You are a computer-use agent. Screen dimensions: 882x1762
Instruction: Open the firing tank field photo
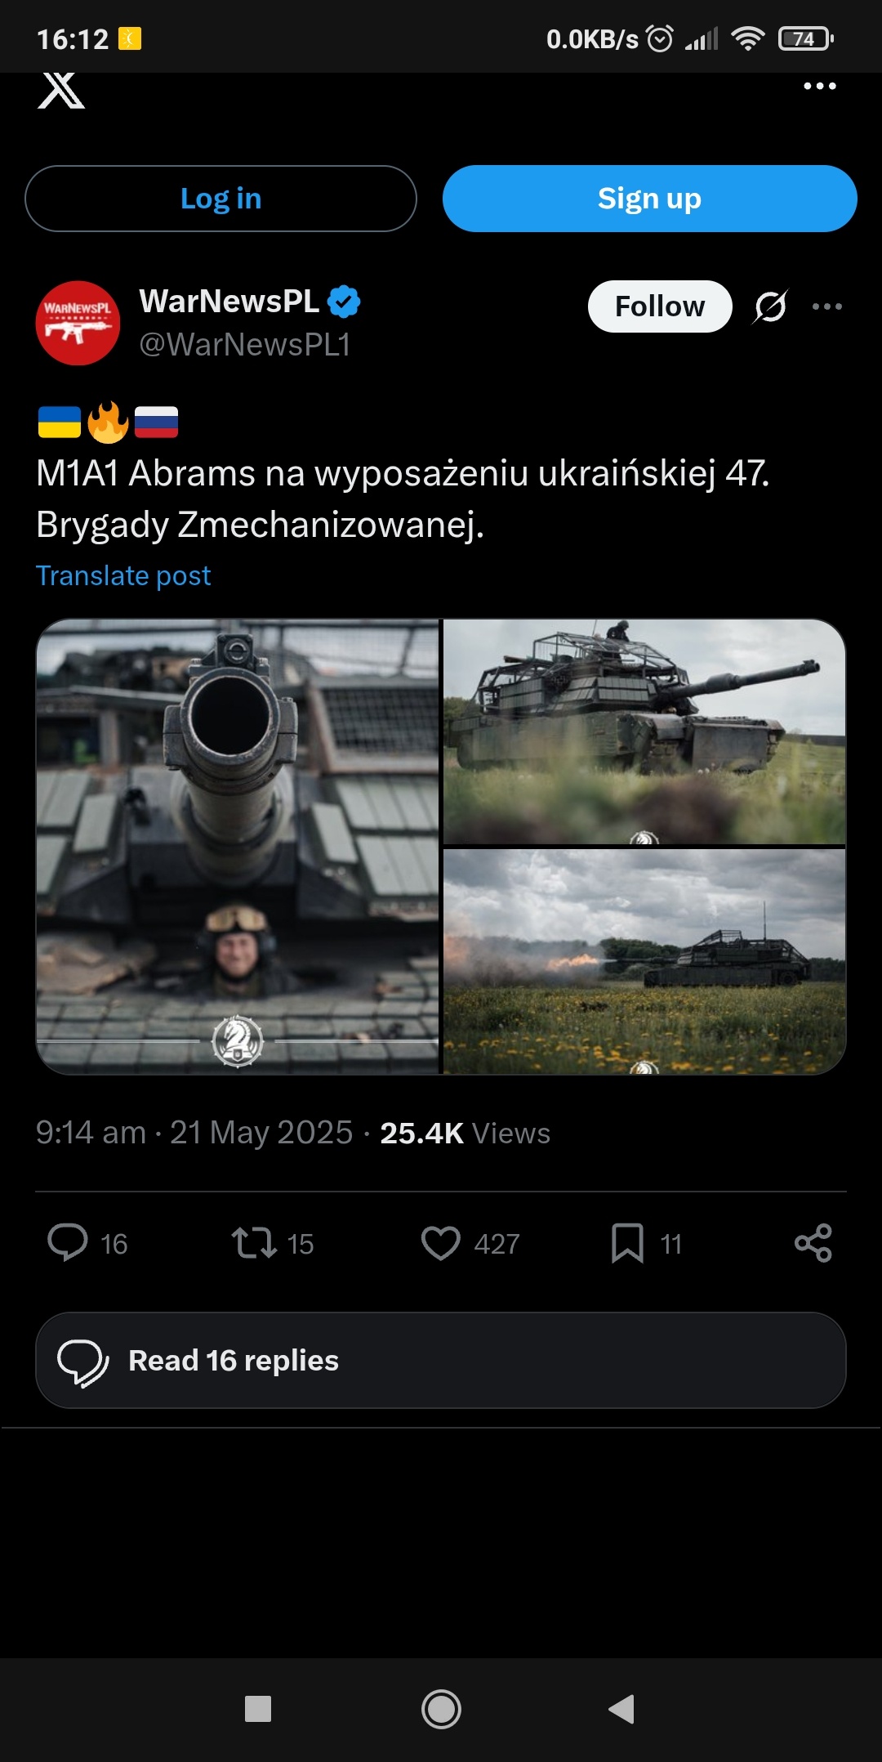pyautogui.click(x=644, y=961)
